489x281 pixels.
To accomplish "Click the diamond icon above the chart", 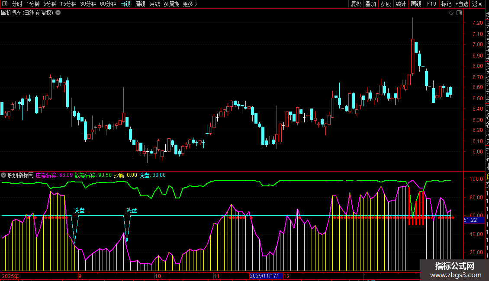I will pos(450,13).
